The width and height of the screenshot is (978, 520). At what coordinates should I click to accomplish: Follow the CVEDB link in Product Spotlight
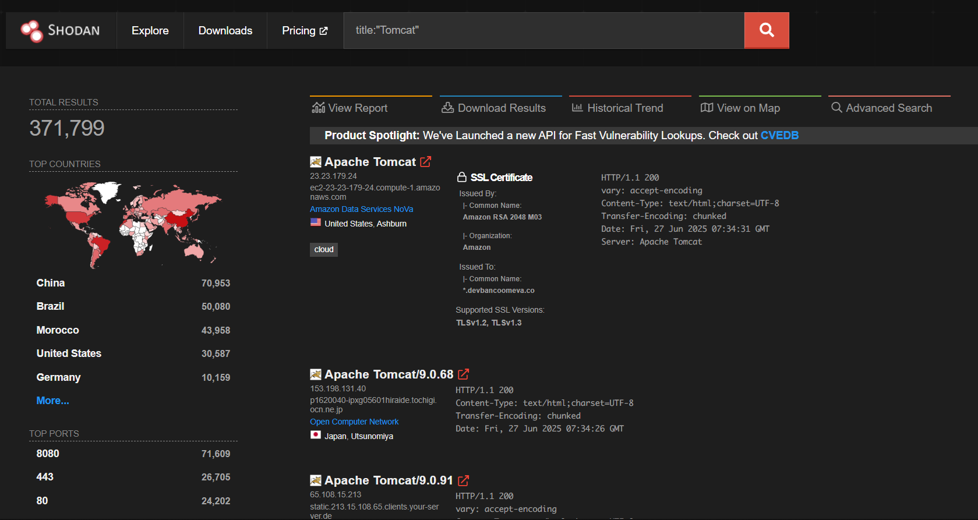779,135
